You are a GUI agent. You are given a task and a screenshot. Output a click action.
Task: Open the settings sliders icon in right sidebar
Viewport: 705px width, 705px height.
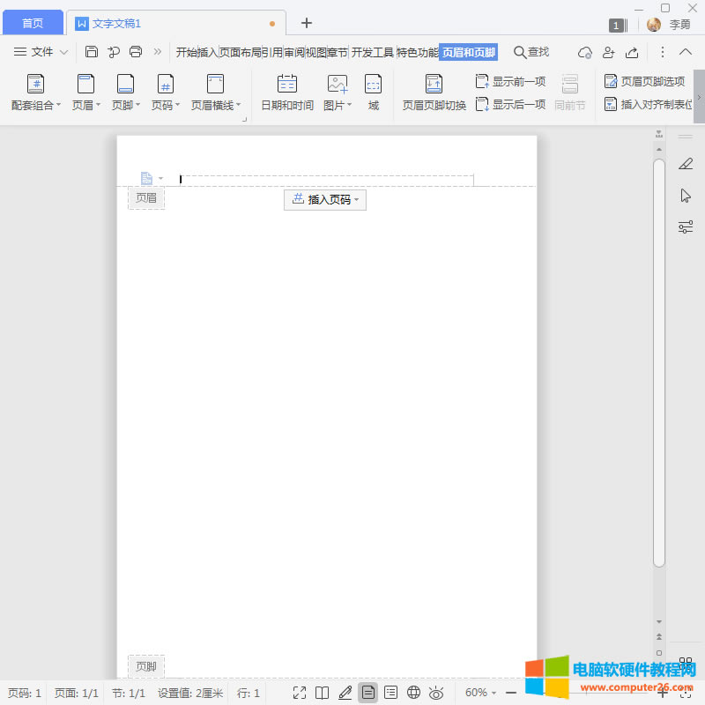click(x=686, y=226)
